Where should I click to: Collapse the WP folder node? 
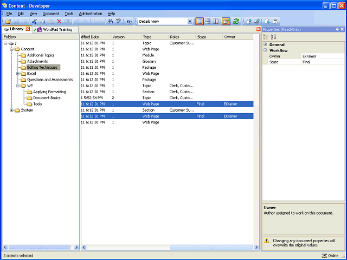click(18, 86)
